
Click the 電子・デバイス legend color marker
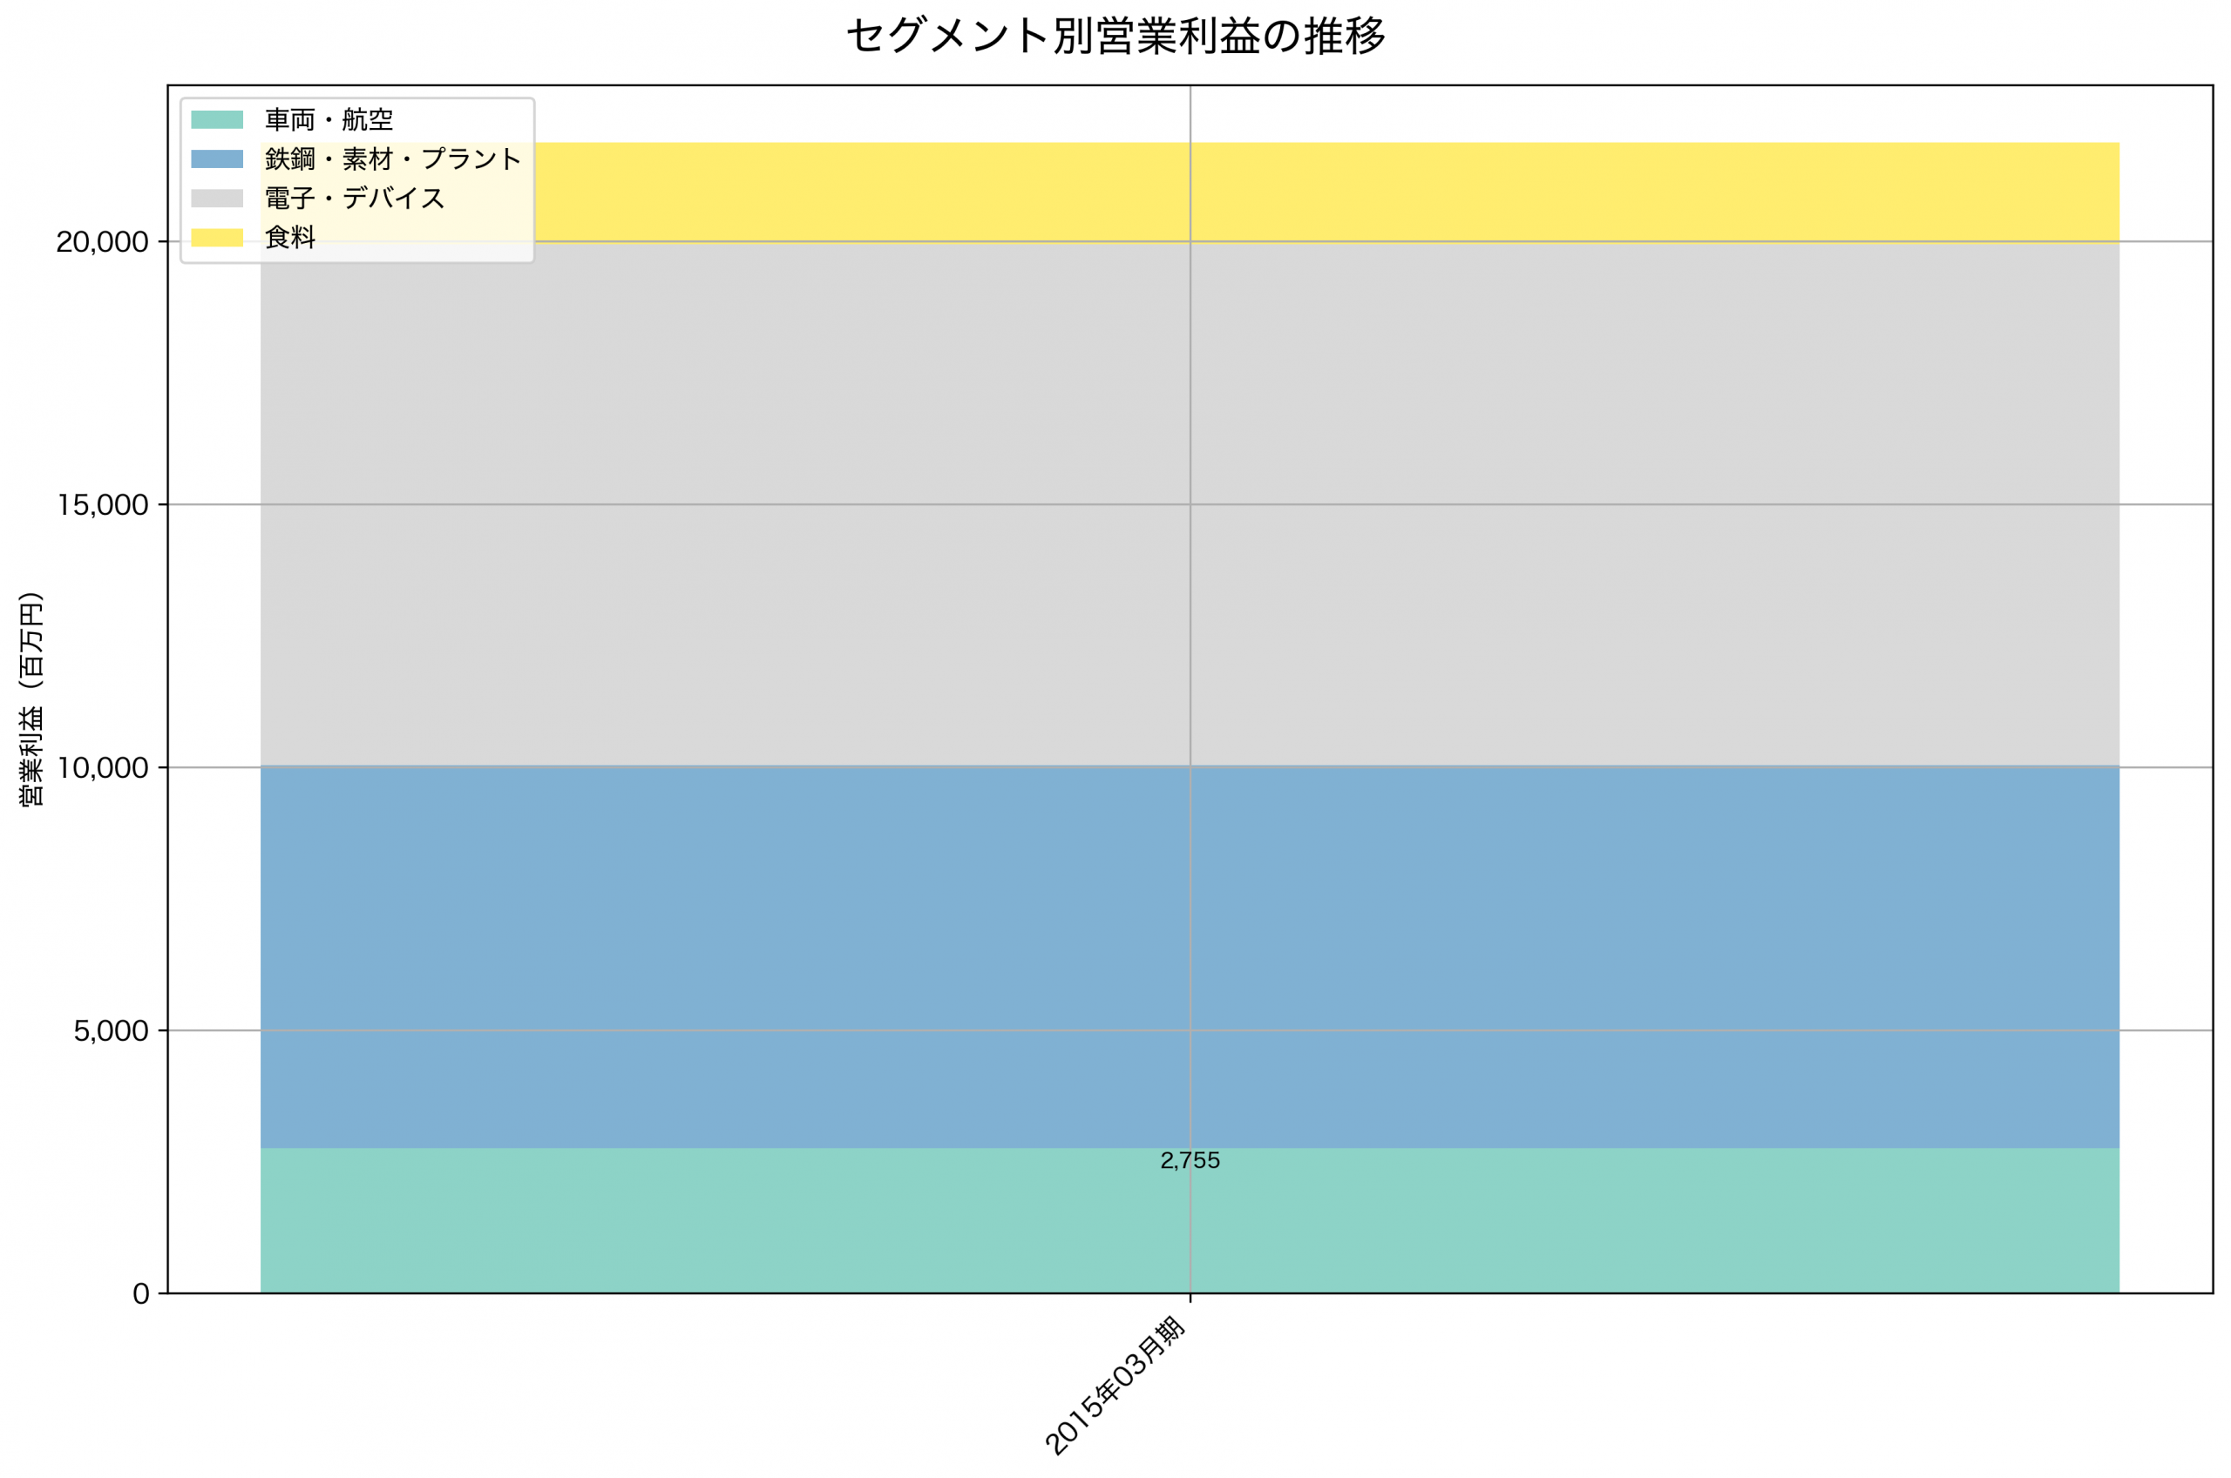coord(218,199)
